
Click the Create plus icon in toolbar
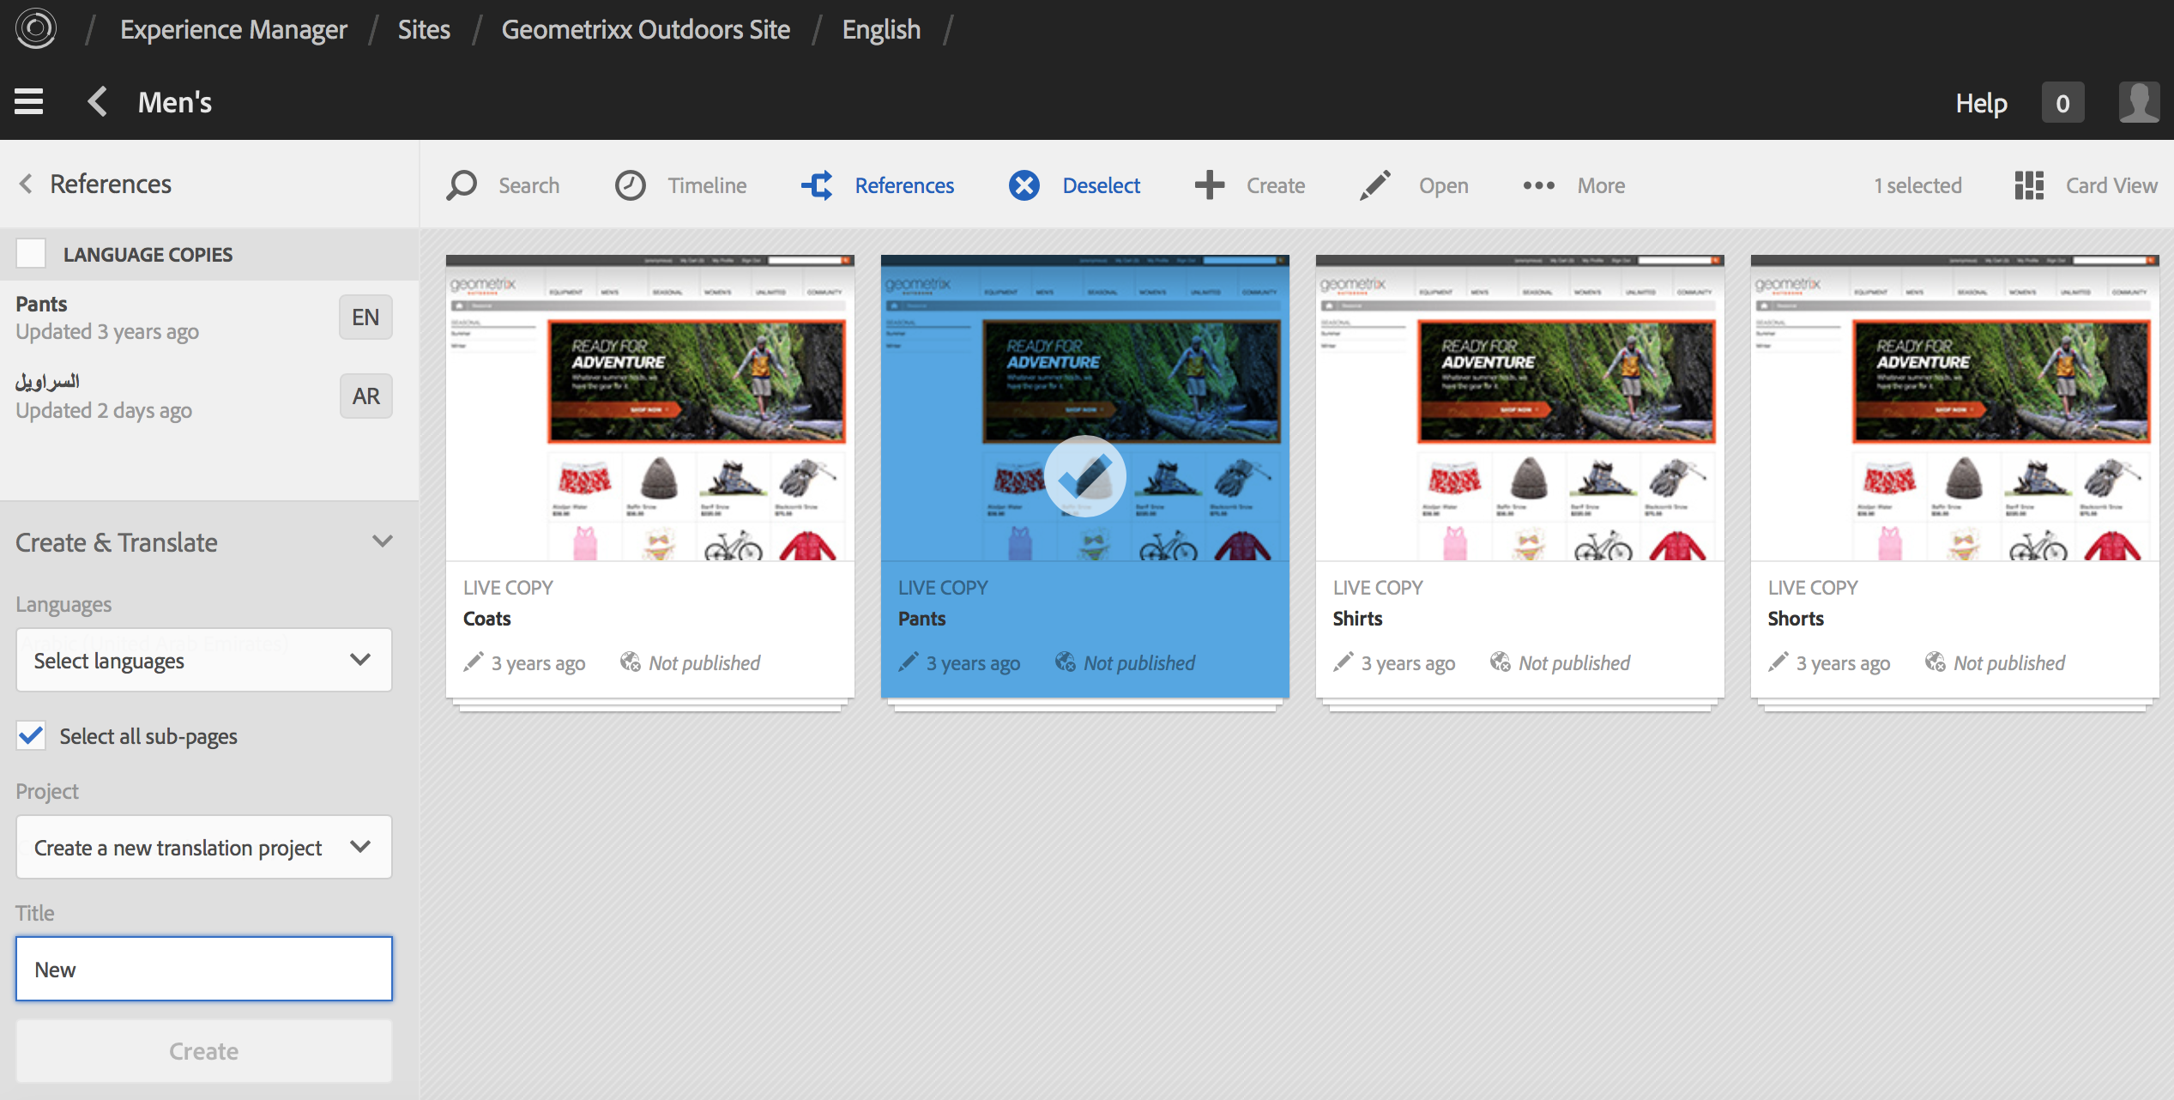(1210, 185)
